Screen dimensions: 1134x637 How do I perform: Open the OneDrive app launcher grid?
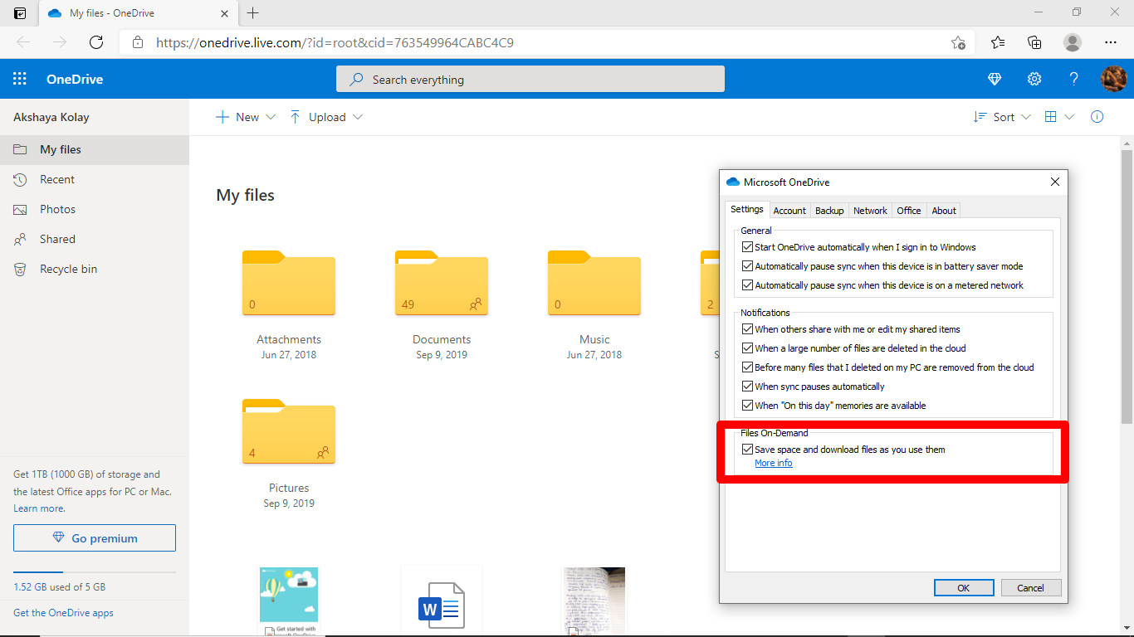click(20, 80)
